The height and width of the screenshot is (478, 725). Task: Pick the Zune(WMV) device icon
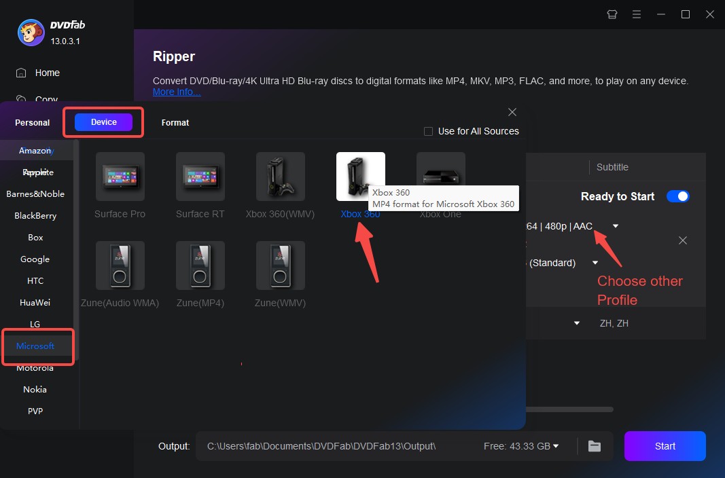(x=281, y=265)
